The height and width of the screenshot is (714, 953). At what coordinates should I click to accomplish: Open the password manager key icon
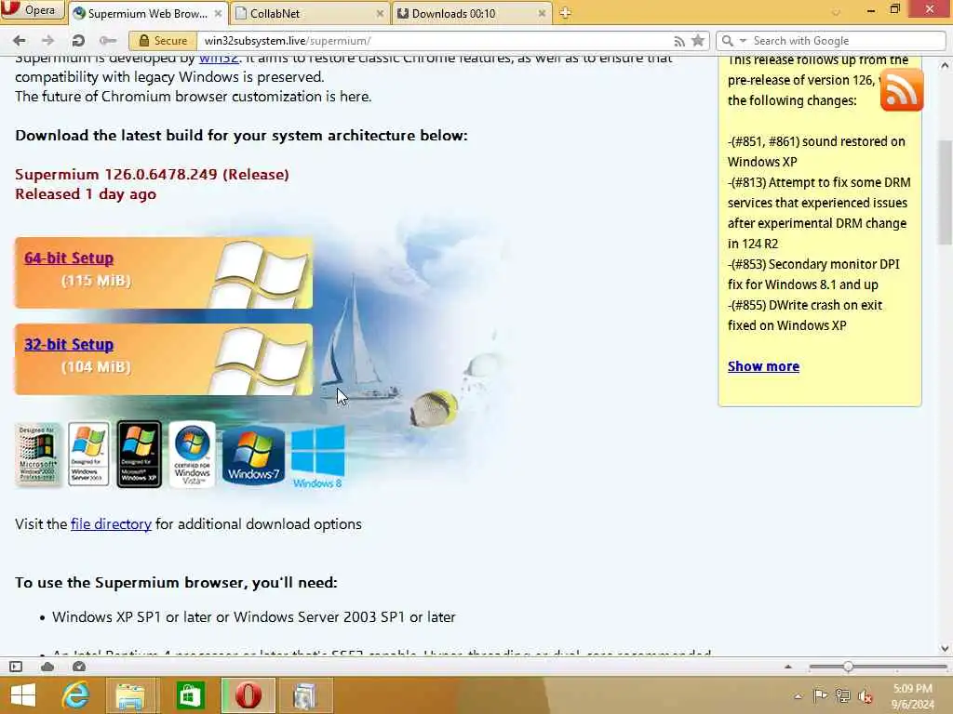point(108,41)
